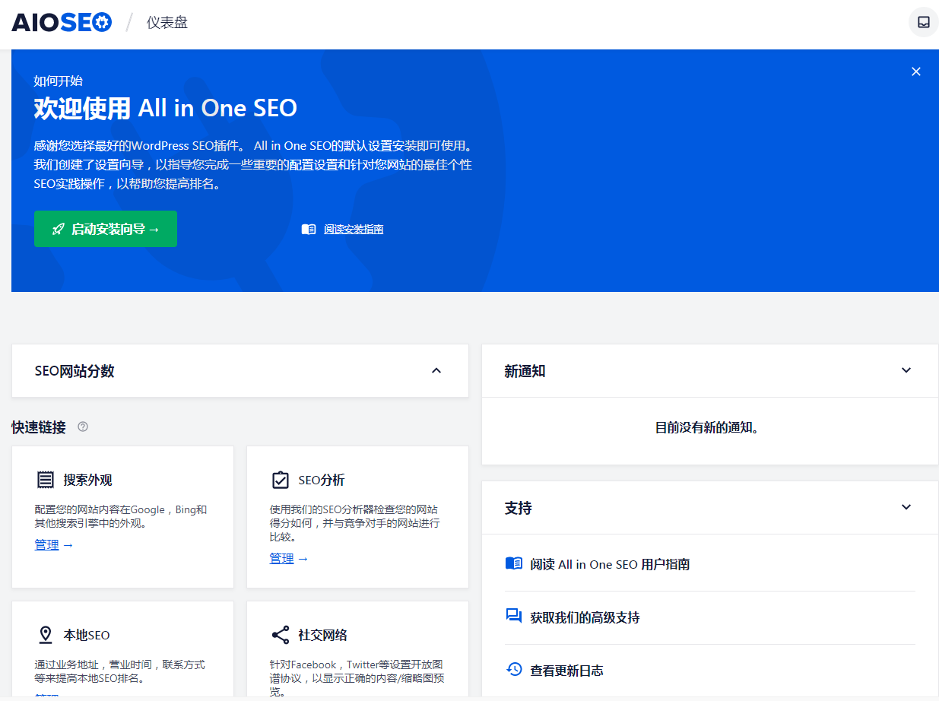Click the chat icon next to 获取我们的高级支持
This screenshot has height=701, width=939.
tap(513, 617)
